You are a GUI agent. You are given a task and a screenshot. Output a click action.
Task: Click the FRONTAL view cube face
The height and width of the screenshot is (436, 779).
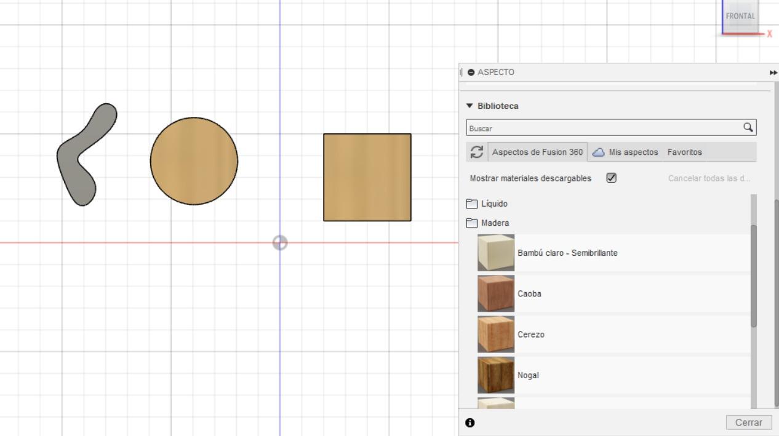coord(740,17)
